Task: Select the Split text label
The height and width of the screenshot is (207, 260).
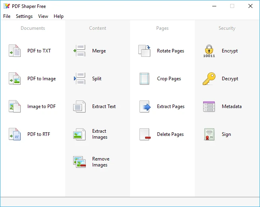Action: tap(97, 79)
